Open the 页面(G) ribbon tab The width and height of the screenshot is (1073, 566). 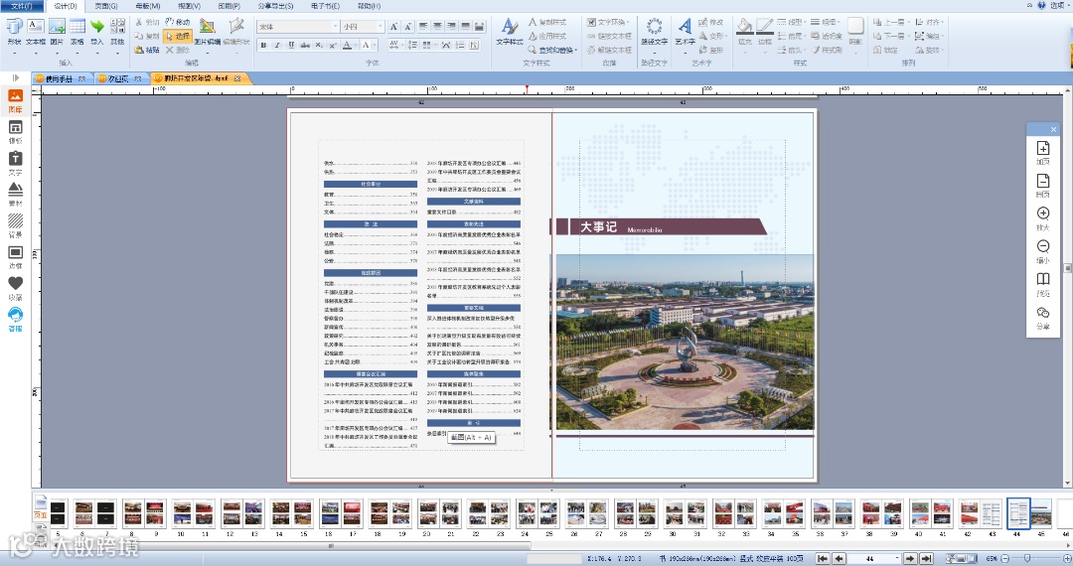pos(106,6)
